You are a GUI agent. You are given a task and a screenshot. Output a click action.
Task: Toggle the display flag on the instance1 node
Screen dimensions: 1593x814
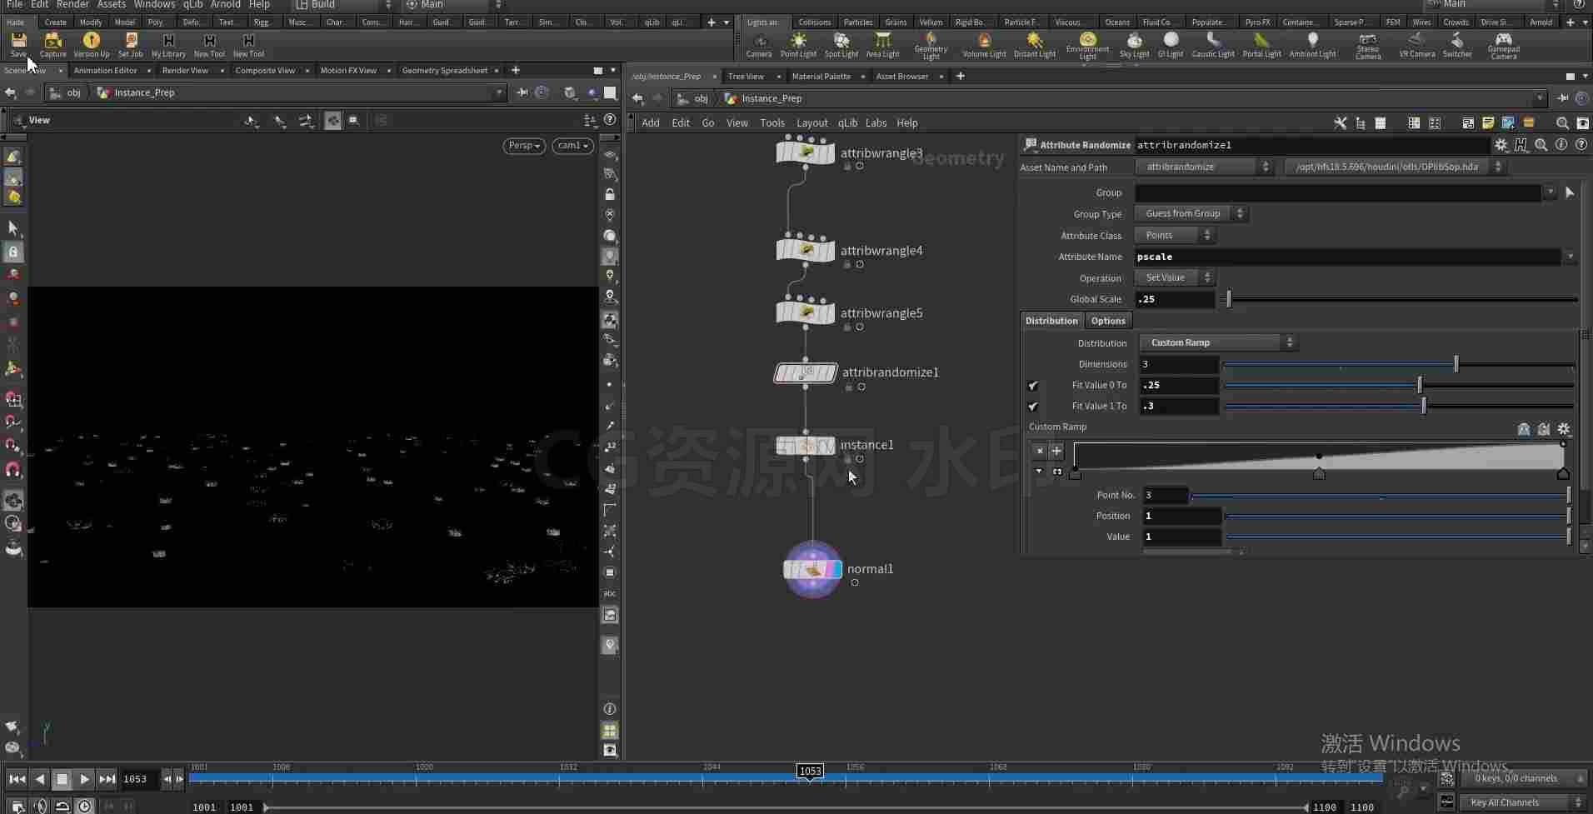coord(829,446)
